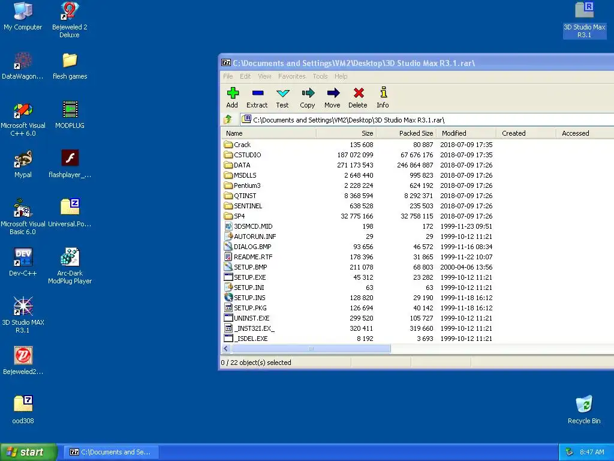The height and width of the screenshot is (461, 614).
Task: Sort the list by the Name column
Action: pos(269,133)
